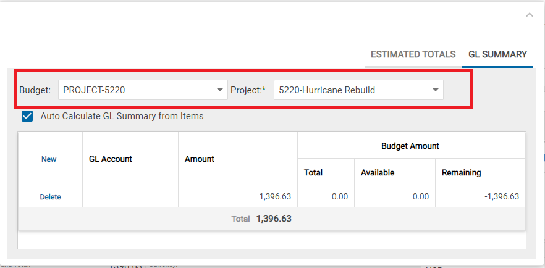Select the GL Summary tab
Screen dimensions: 545x268
tap(497, 54)
